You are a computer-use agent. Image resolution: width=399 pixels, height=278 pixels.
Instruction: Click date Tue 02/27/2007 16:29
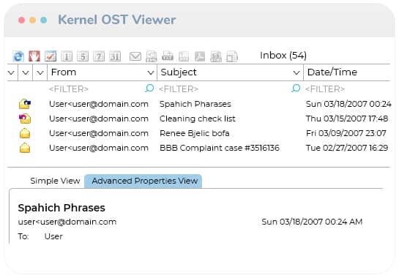[x=347, y=148]
